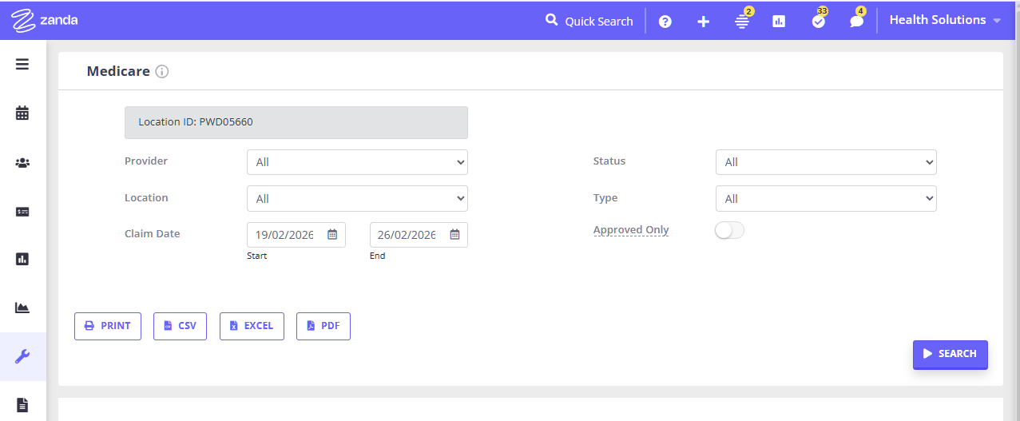
Task: Go to clients group icon in sidebar
Action: 22,163
